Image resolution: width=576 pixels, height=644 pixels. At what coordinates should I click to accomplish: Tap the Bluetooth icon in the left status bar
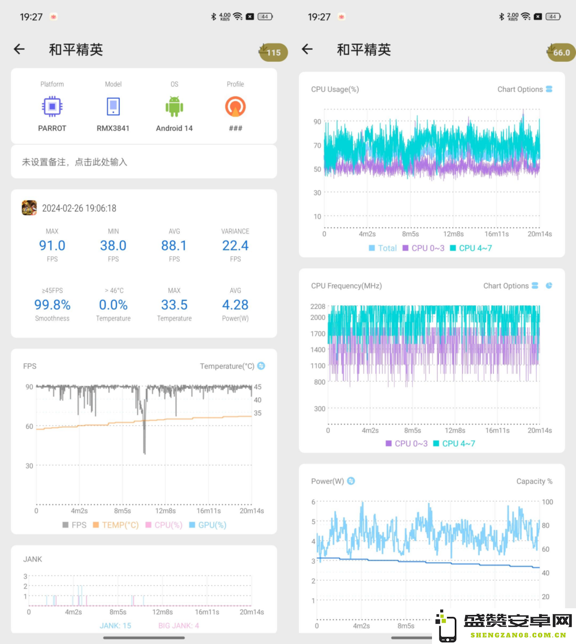[x=213, y=16]
